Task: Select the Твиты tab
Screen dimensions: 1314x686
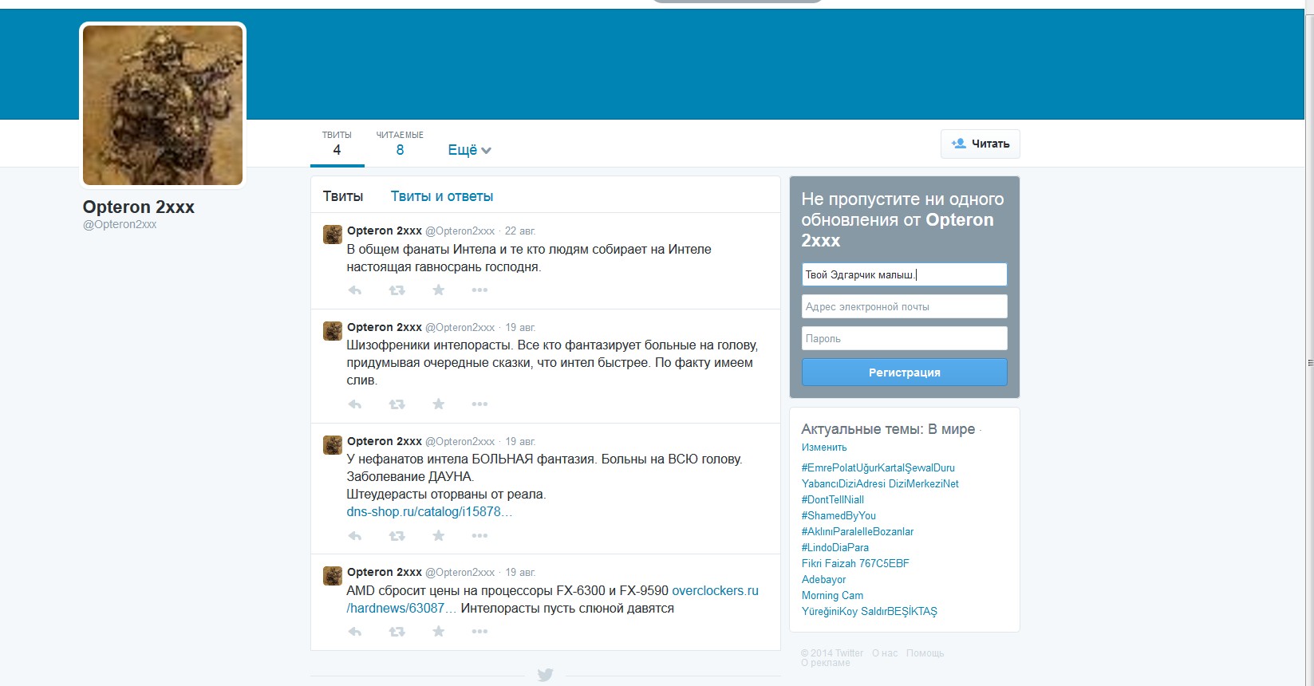Action: (343, 196)
